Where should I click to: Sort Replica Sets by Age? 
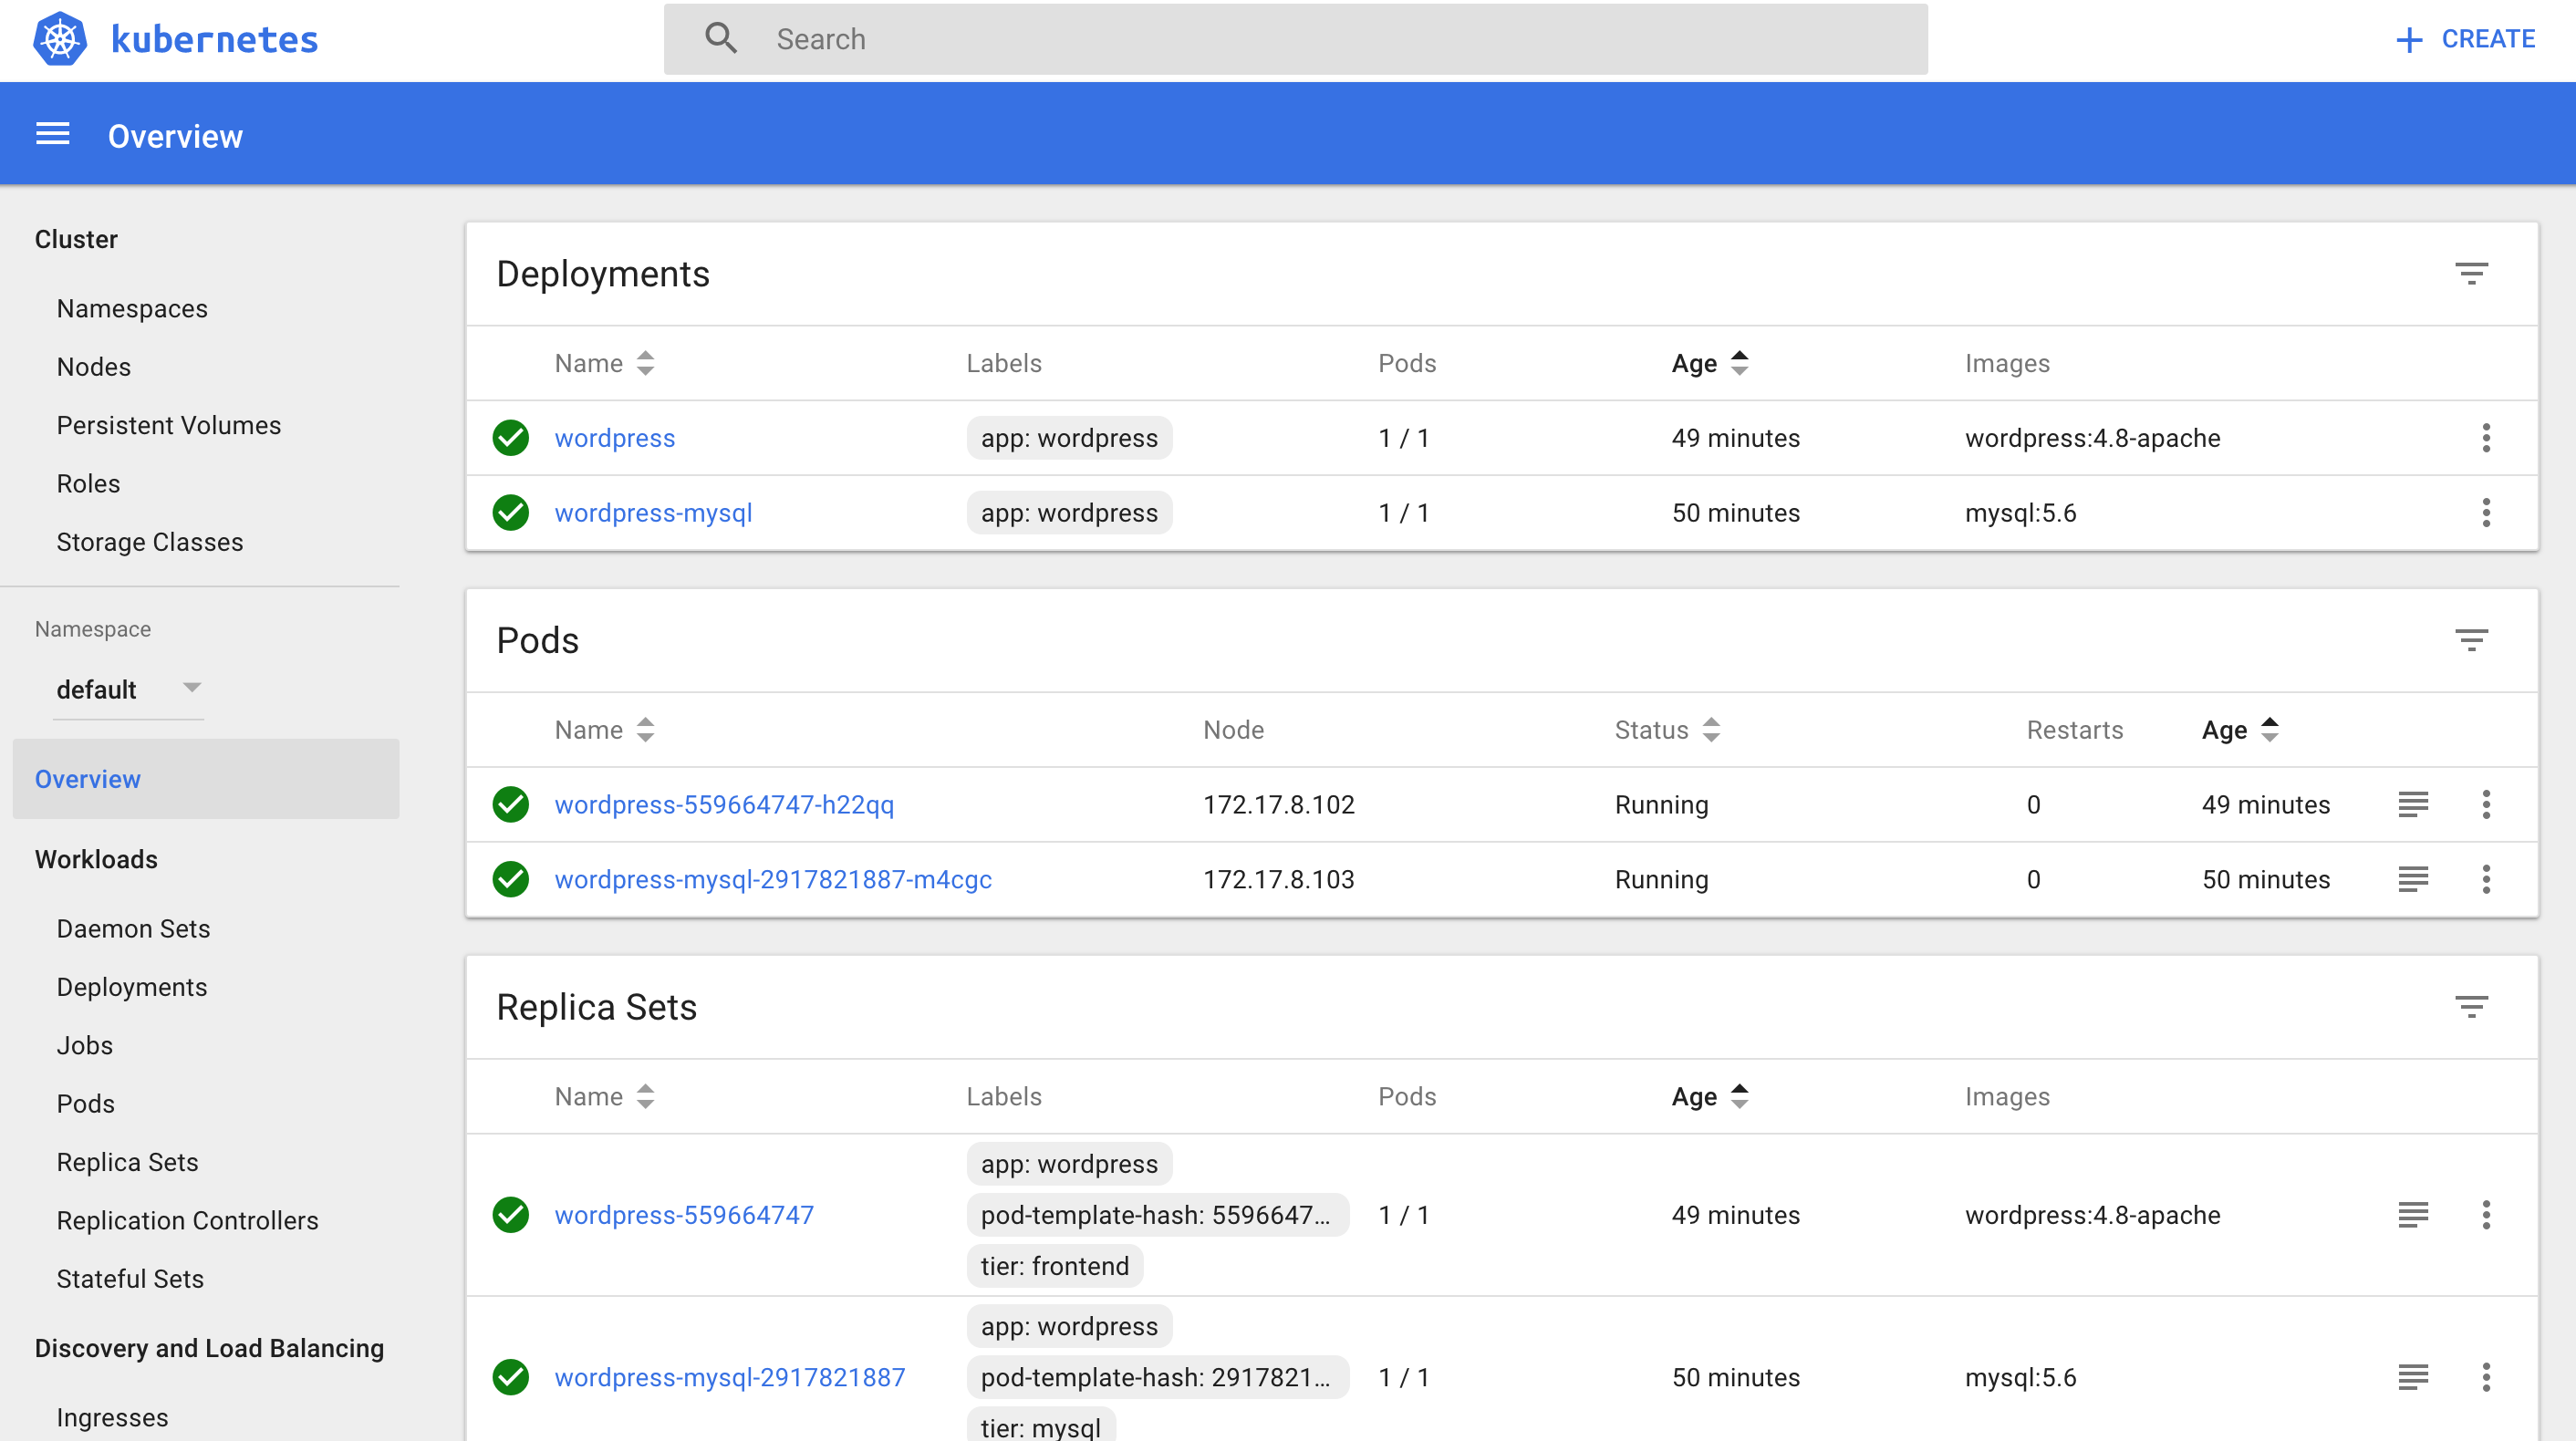[x=1710, y=1097]
